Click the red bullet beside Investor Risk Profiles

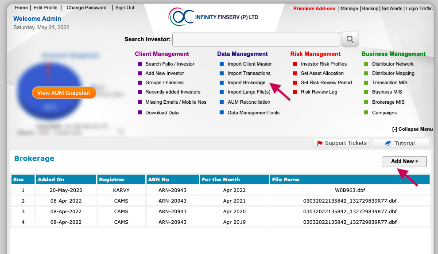[295, 64]
